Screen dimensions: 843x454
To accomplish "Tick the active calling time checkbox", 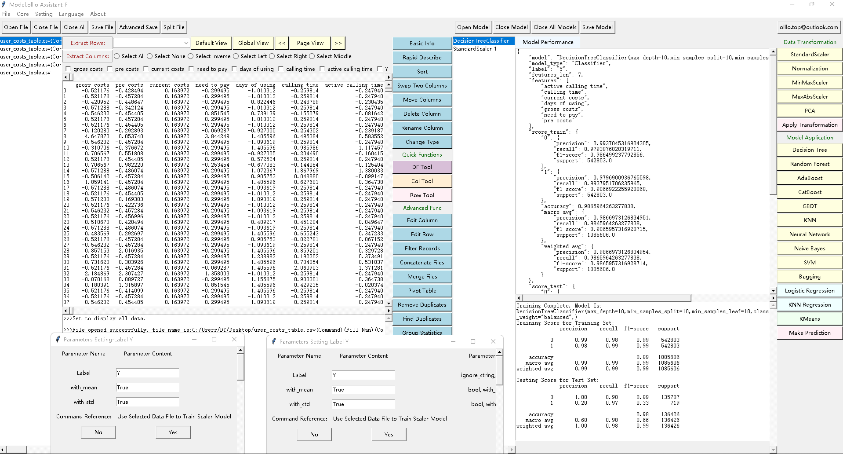I will (x=322, y=69).
